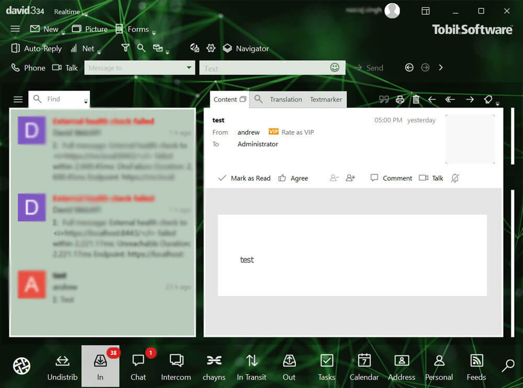The height and width of the screenshot is (388, 523).
Task: Click the filter funnel icon
Action: tap(125, 48)
